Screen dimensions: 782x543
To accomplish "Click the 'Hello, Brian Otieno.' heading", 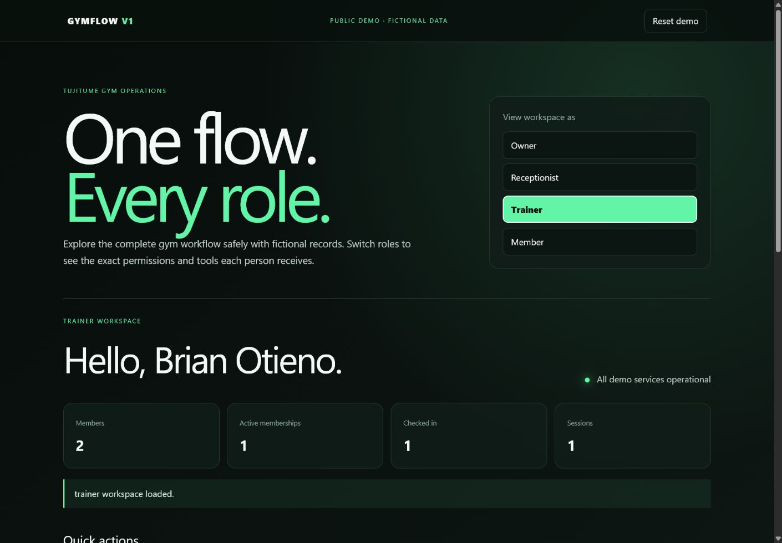I will pyautogui.click(x=203, y=361).
